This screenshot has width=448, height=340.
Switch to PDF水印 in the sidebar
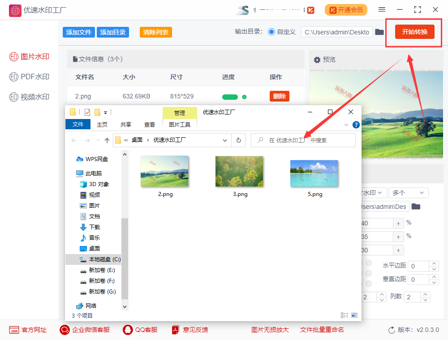point(29,77)
